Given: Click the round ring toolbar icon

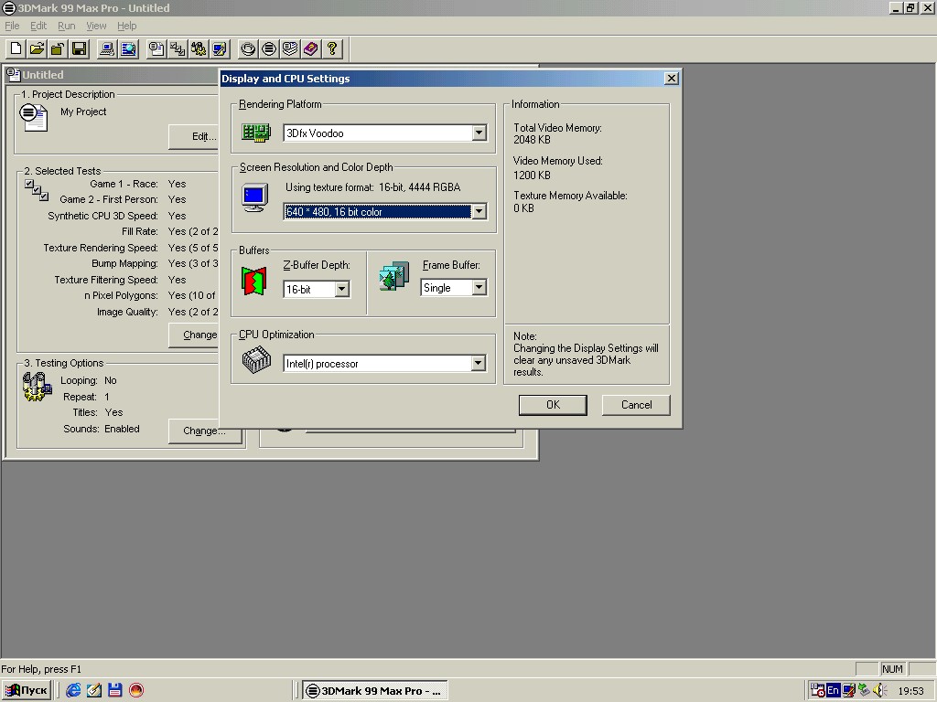Looking at the screenshot, I should click(x=248, y=49).
